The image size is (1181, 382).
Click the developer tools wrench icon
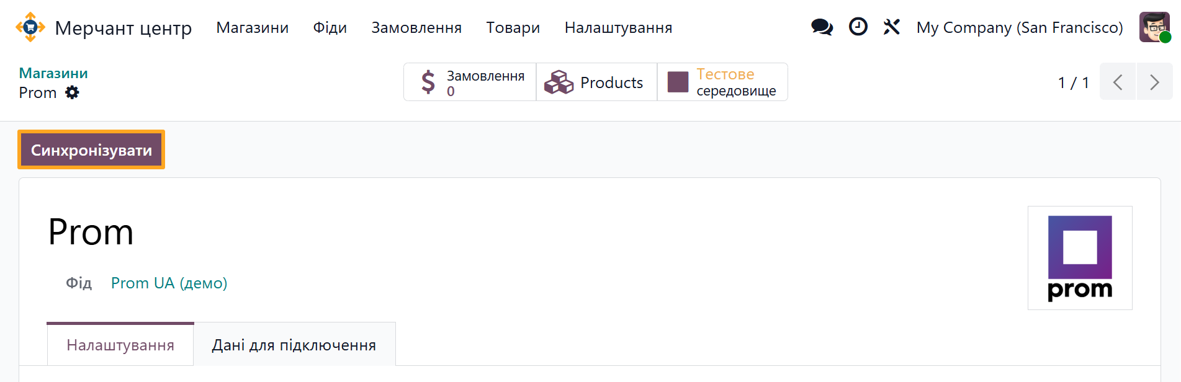(891, 27)
